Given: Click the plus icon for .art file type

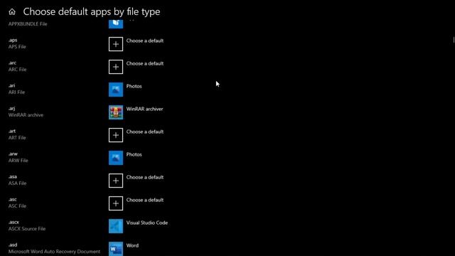Looking at the screenshot, I should pos(116,135).
